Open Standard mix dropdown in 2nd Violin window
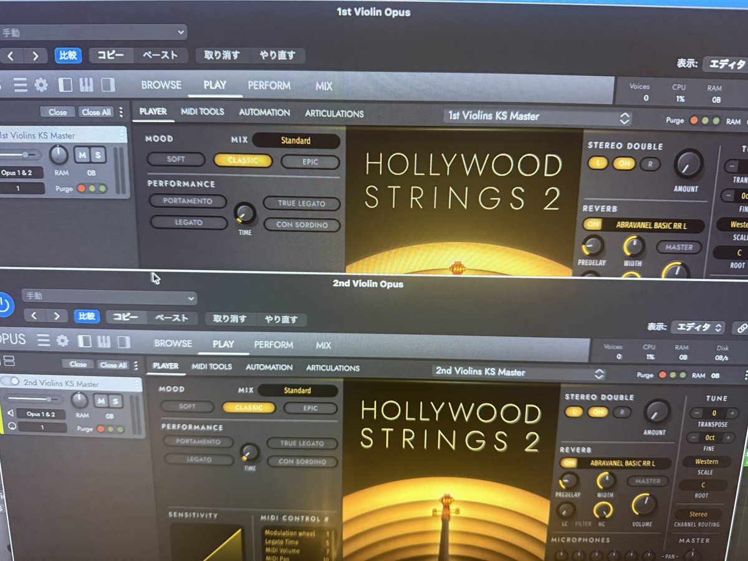Viewport: 748px width, 561px height. 298,391
